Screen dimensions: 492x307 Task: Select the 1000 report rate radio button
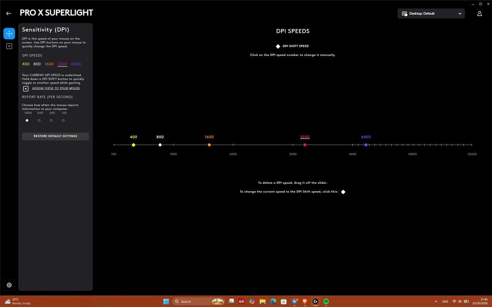(x=27, y=120)
